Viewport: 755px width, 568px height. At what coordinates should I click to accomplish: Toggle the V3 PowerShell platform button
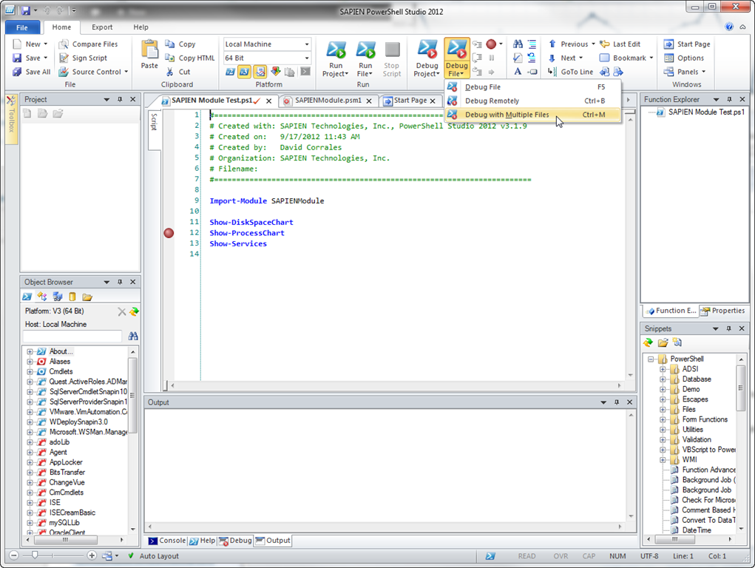[x=245, y=72]
